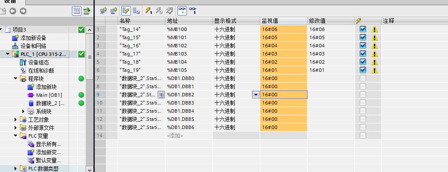Click warning icon in Tag_16 row
The height and width of the screenshot is (172, 448).
click(x=375, y=46)
